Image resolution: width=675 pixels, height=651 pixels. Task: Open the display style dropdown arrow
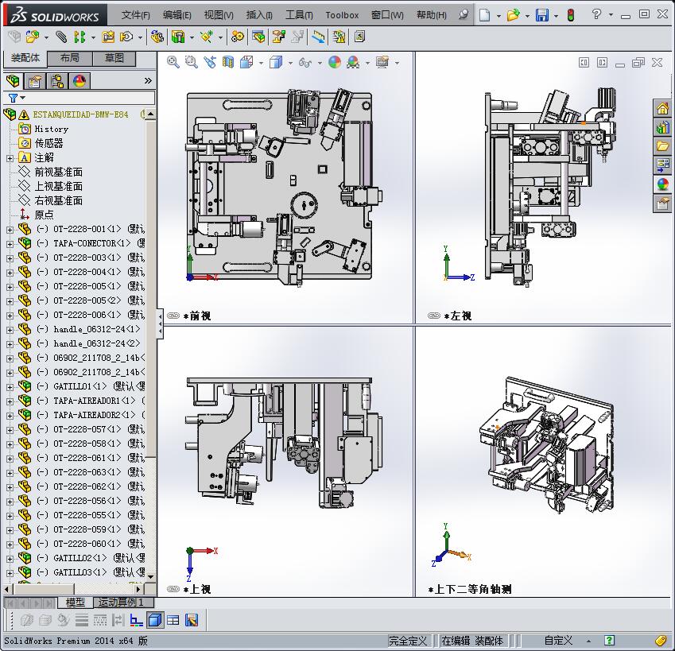pyautogui.click(x=290, y=63)
